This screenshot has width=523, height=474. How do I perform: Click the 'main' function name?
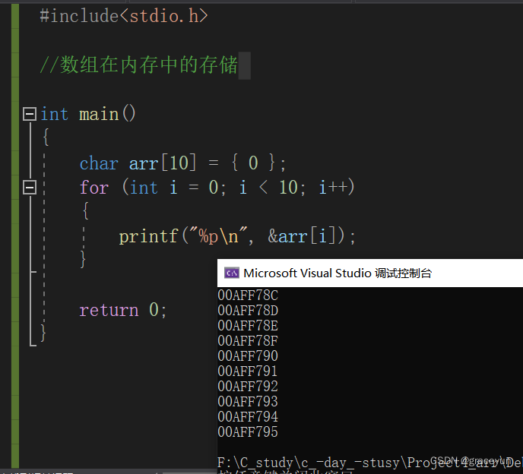(99, 115)
